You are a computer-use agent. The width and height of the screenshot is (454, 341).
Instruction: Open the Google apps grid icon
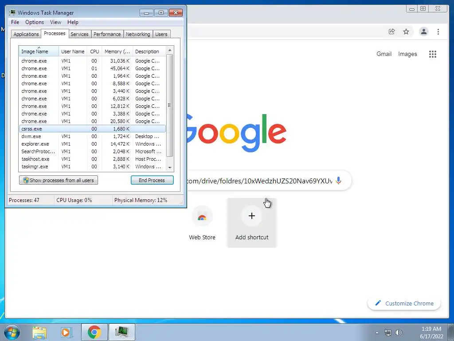tap(433, 54)
